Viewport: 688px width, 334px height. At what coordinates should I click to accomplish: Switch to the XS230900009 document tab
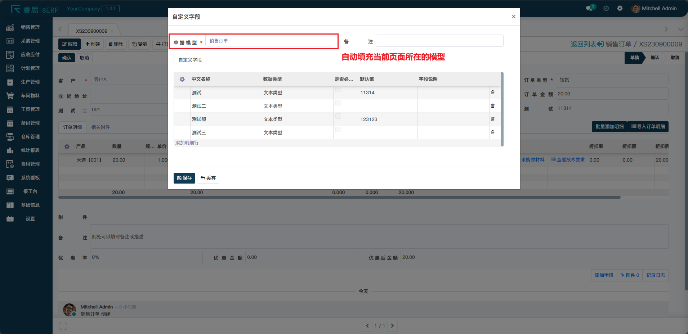[x=91, y=31]
